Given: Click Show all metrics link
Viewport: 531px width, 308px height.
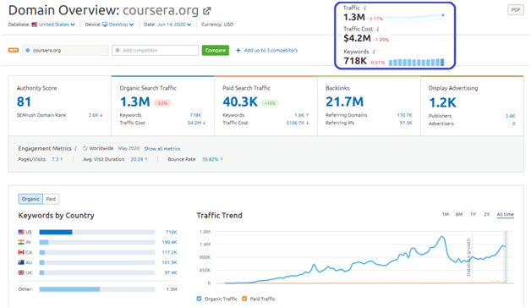Looking at the screenshot, I should 161,149.
